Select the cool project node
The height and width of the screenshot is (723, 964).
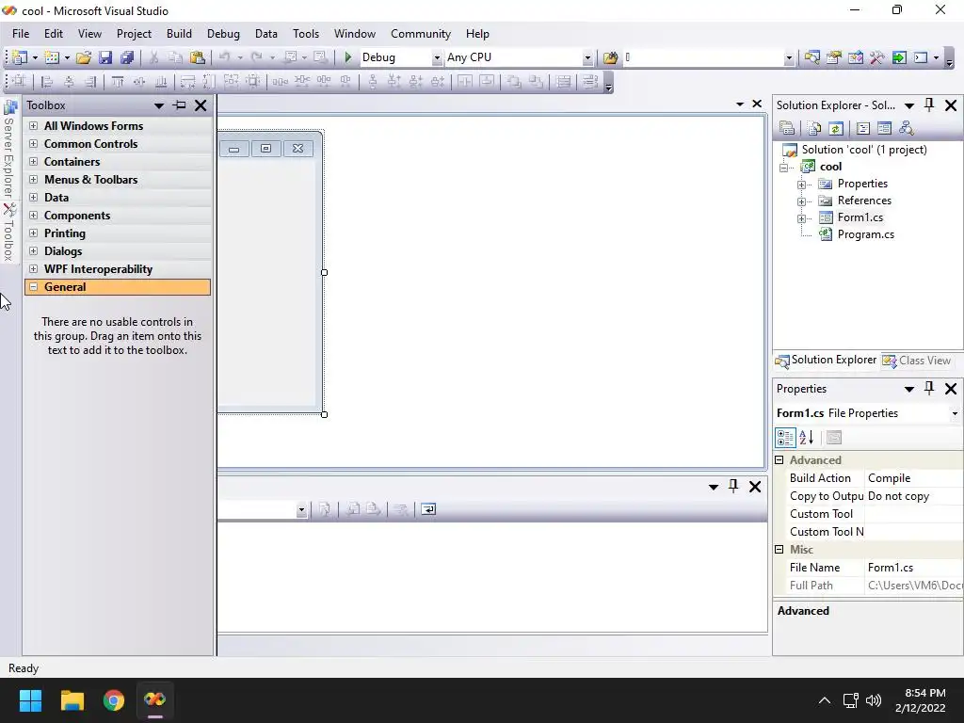click(830, 167)
